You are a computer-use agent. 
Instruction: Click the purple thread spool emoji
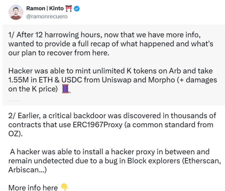pos(65,89)
